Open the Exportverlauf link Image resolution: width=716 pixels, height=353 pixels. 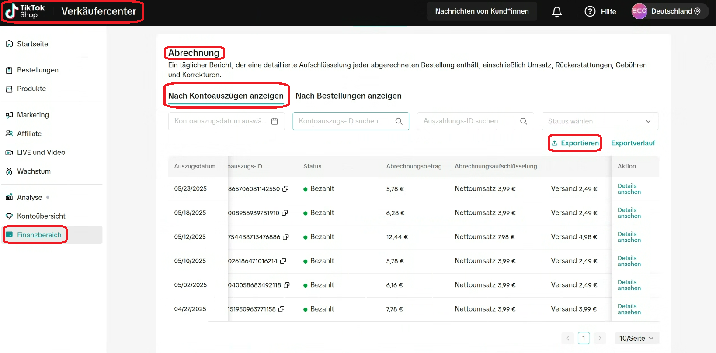633,143
